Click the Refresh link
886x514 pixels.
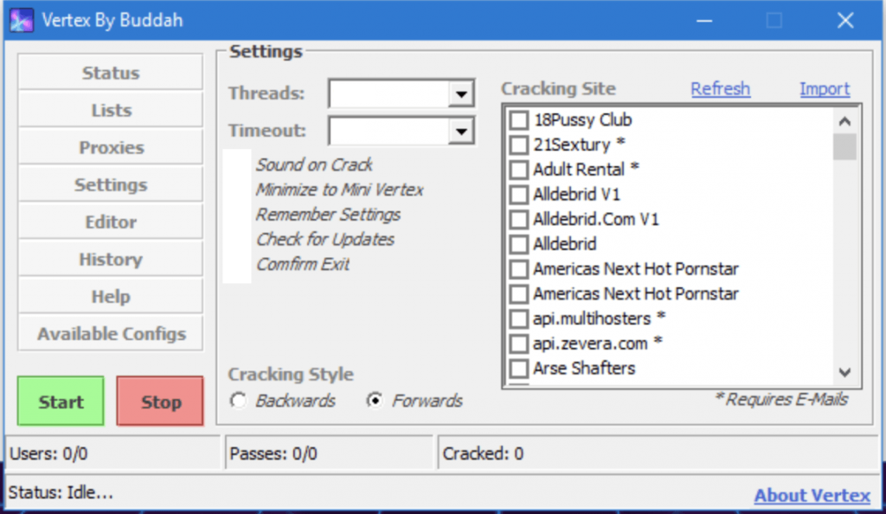point(720,89)
